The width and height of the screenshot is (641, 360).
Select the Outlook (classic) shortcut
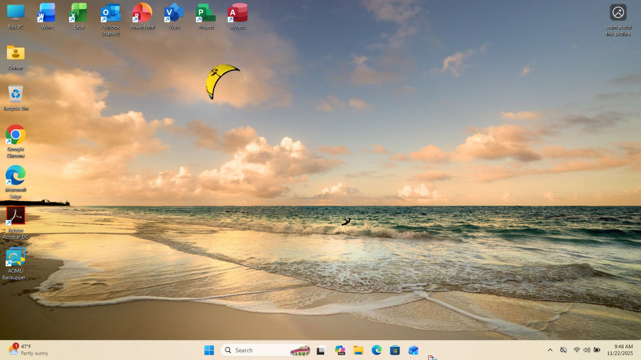[111, 20]
